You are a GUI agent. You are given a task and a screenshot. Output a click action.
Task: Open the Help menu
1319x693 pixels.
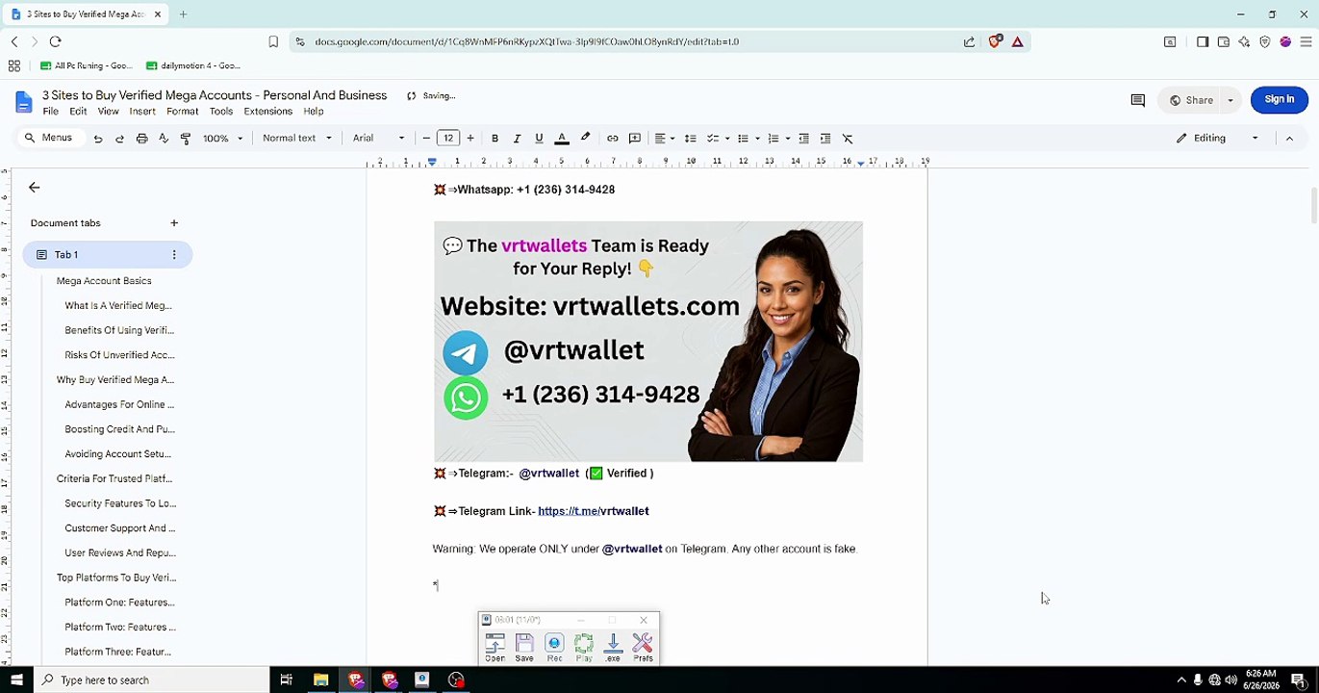point(314,112)
